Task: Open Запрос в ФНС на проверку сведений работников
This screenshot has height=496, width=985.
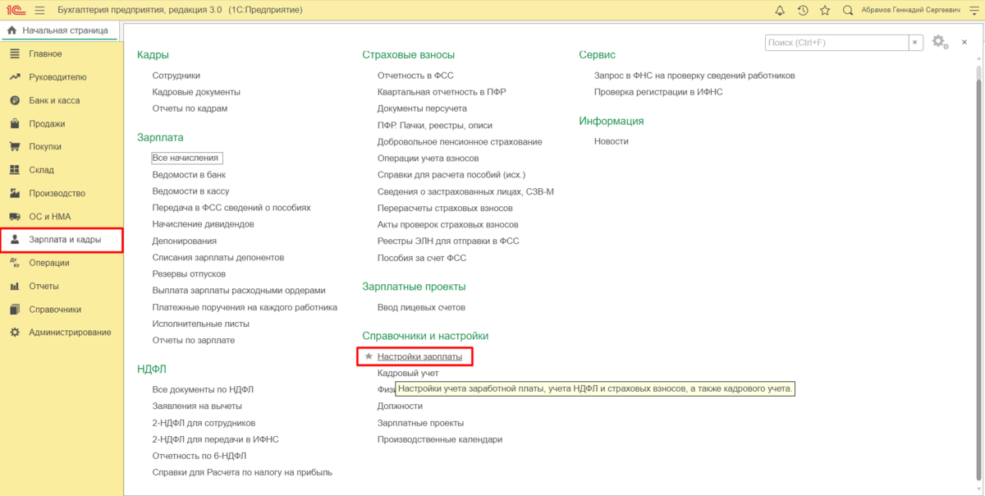Action: pyautogui.click(x=694, y=76)
